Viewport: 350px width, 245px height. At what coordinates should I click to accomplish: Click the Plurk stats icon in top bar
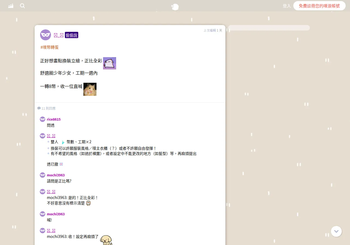[11, 6]
